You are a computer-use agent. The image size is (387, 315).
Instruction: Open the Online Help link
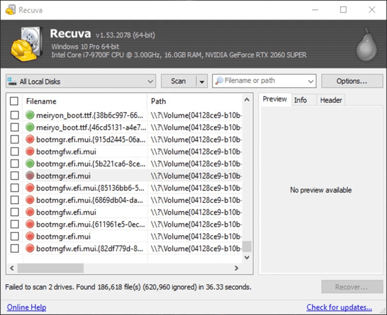[26, 307]
